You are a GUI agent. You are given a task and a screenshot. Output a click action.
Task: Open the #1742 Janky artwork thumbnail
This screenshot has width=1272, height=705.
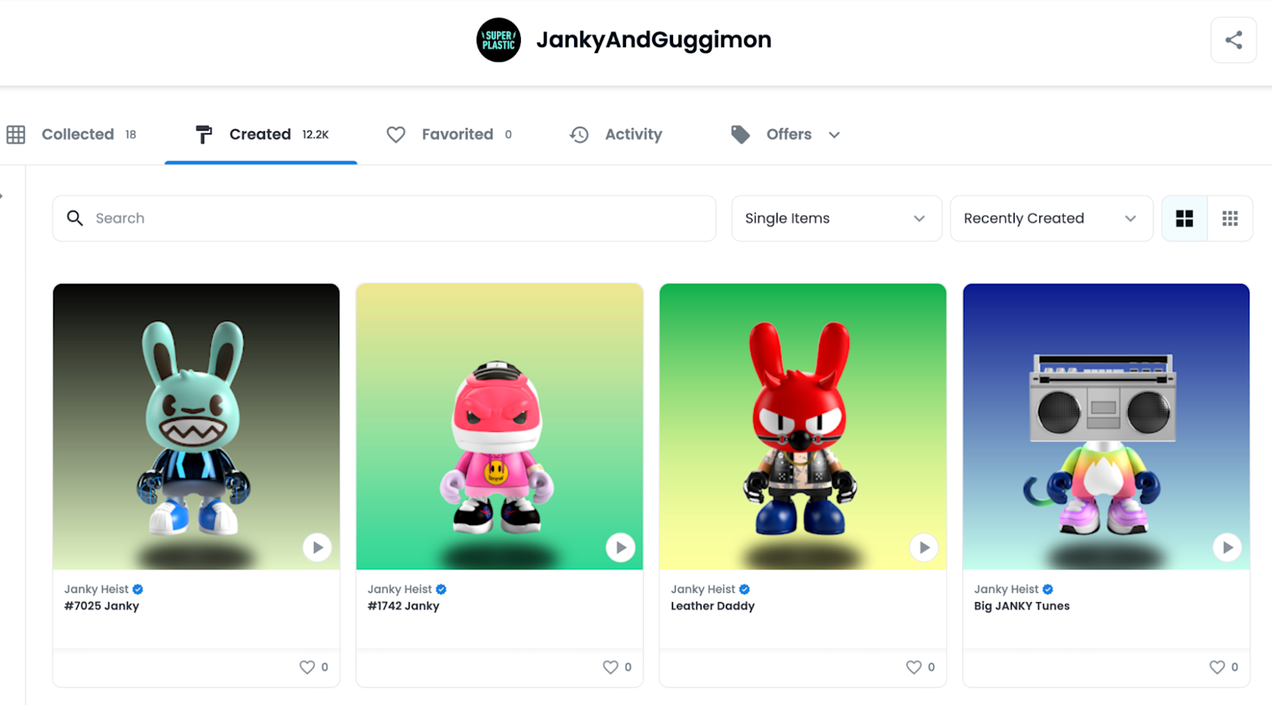pyautogui.click(x=499, y=426)
